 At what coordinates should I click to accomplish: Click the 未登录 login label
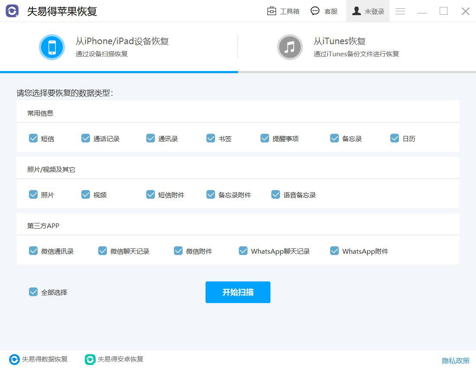pos(374,12)
